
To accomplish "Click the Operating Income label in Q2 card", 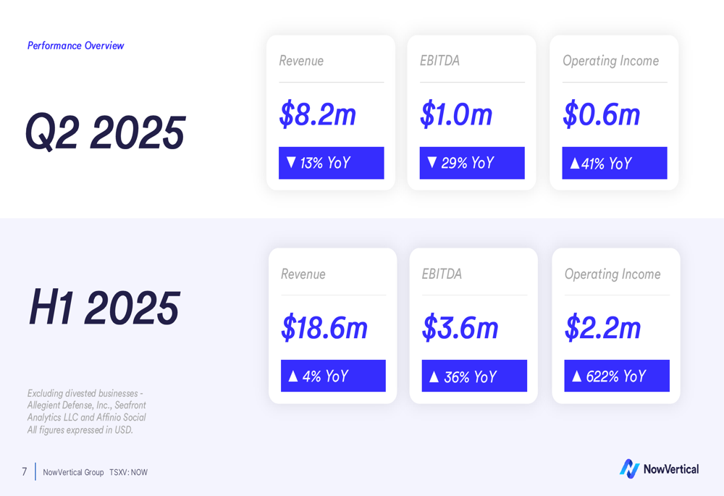I will tap(610, 61).
